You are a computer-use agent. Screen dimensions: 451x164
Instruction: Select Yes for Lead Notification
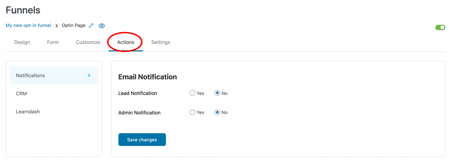point(192,93)
